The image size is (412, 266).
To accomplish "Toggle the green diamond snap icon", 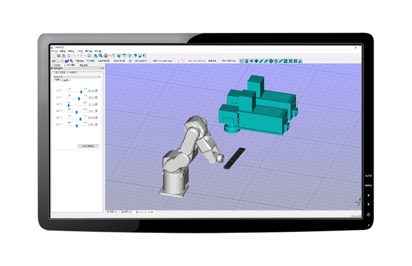I will click(276, 61).
